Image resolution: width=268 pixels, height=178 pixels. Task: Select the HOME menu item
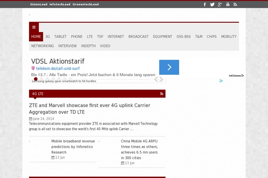36,36
